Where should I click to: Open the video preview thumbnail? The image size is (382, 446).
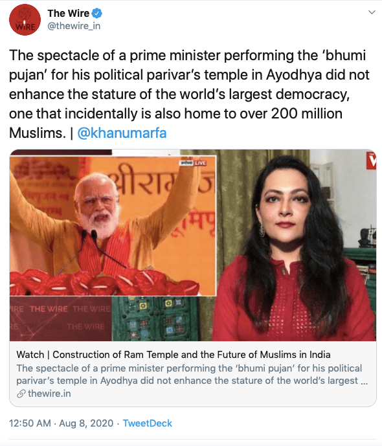tap(193, 245)
